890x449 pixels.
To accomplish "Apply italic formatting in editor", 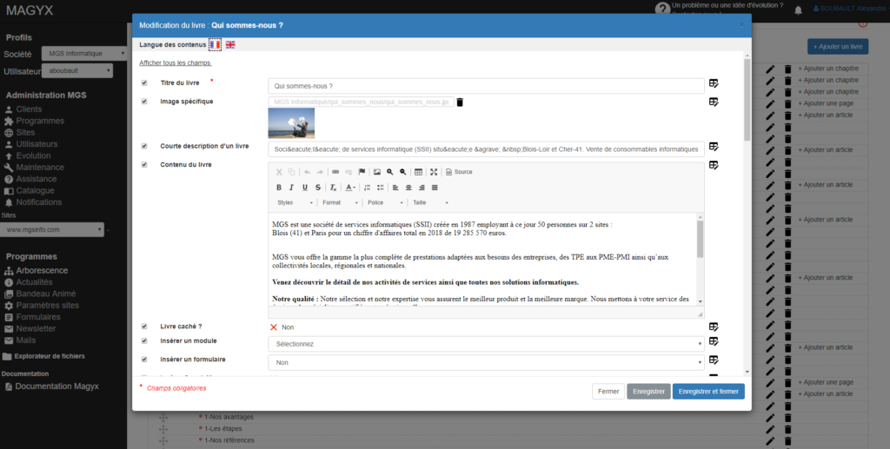I will click(x=292, y=188).
